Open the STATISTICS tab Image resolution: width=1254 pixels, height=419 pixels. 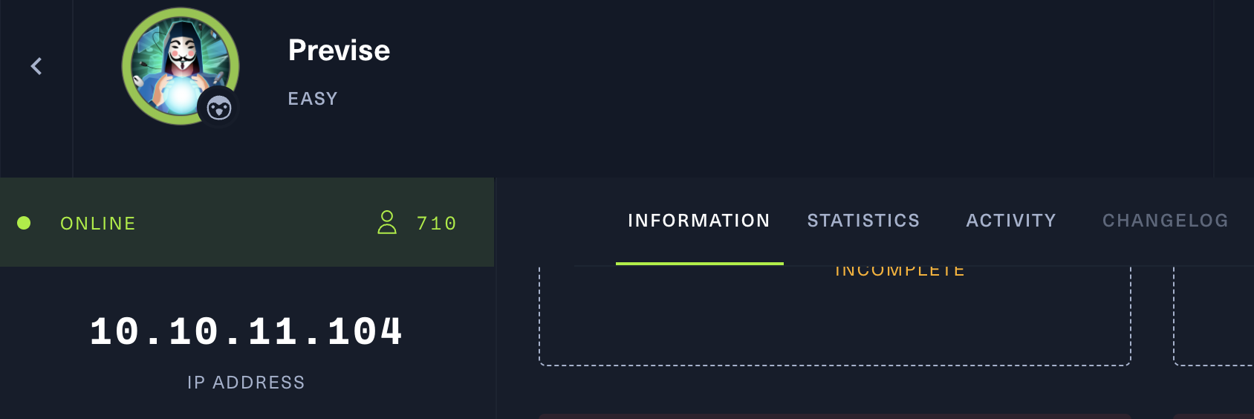pyautogui.click(x=863, y=221)
